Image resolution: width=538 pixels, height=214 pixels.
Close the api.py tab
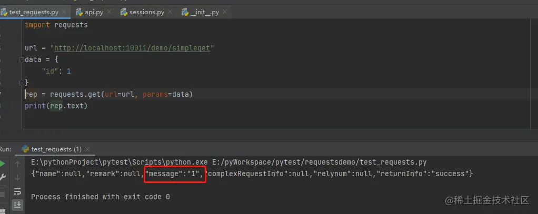click(x=109, y=12)
